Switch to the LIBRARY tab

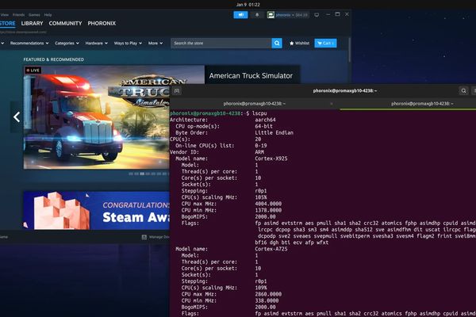coord(32,23)
